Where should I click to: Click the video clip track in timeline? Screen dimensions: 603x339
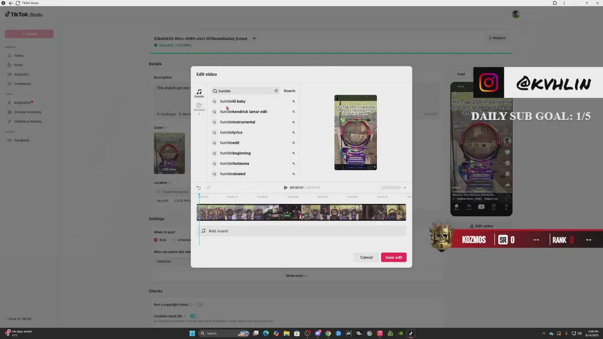pos(301,212)
